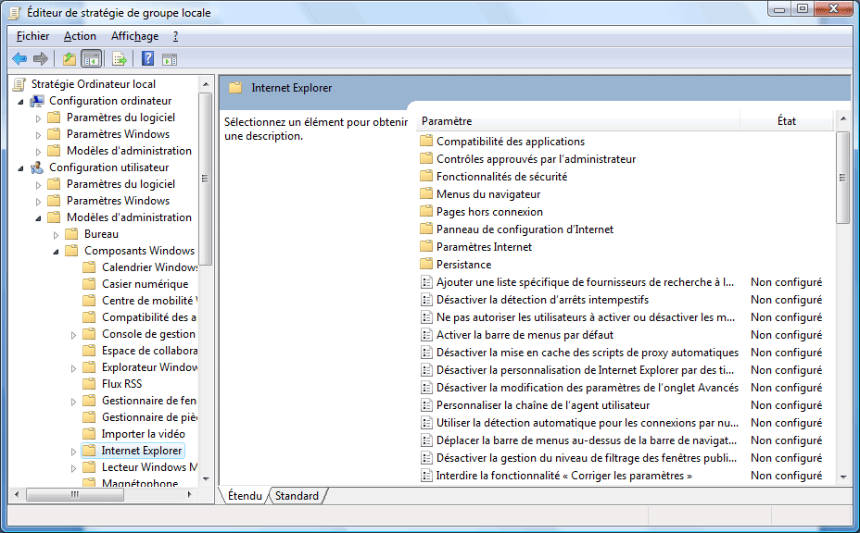This screenshot has height=533, width=860.
Task: Sort the list by the État column header
Action: click(x=787, y=121)
